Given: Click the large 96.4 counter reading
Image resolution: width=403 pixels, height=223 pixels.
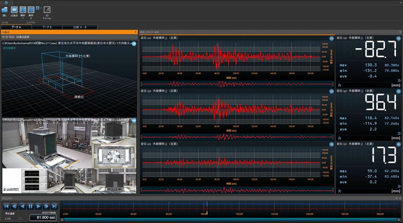Looking at the screenshot, I should [381, 102].
